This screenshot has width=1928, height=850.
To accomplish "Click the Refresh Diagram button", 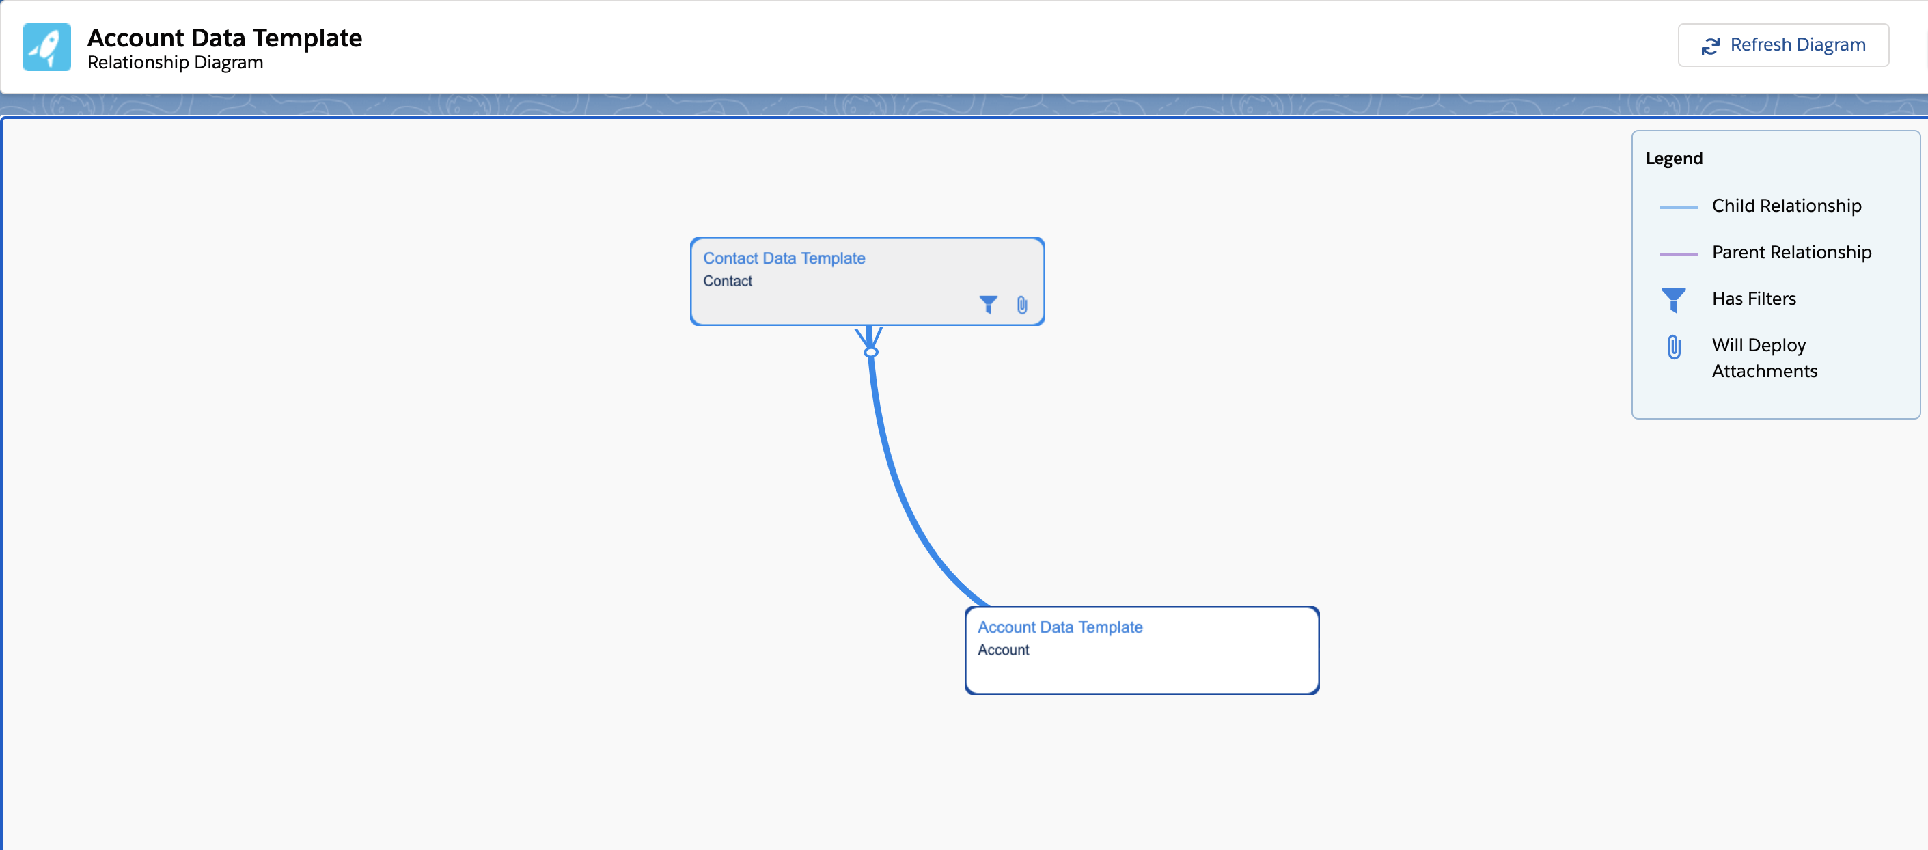I will click(1782, 45).
